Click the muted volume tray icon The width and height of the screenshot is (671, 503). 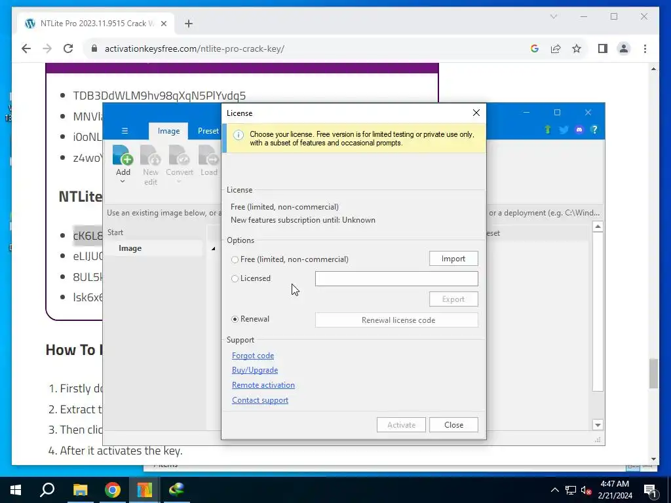(x=586, y=490)
